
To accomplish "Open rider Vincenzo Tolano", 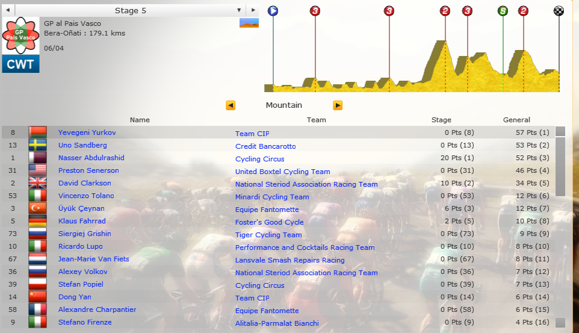I will tap(86, 196).
